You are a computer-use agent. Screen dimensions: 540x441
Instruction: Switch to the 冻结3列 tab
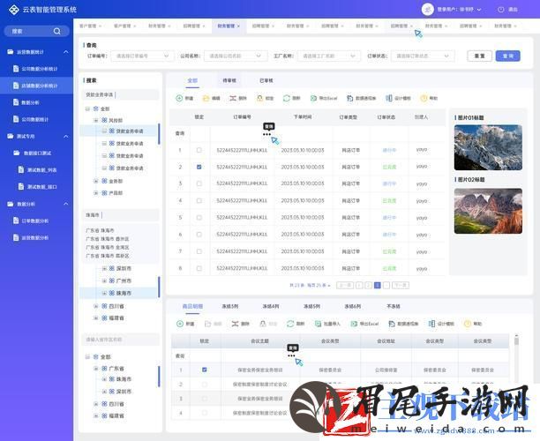(230, 306)
